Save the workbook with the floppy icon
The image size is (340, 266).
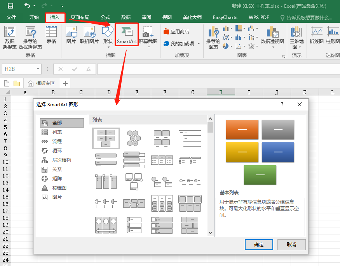10,6
